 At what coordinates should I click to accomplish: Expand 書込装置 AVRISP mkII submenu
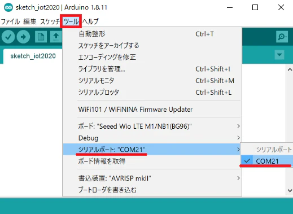pos(152,178)
